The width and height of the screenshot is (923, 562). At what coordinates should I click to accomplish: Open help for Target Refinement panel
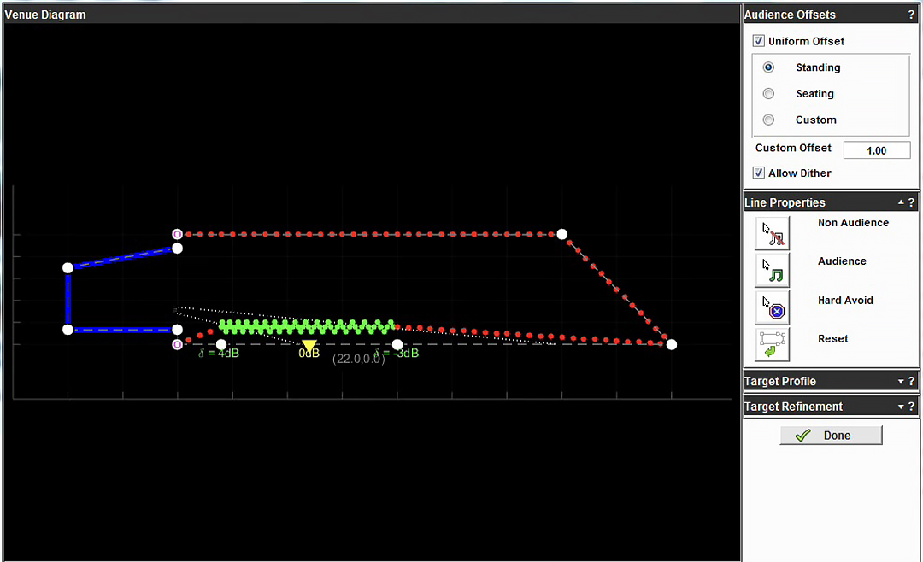tap(911, 407)
